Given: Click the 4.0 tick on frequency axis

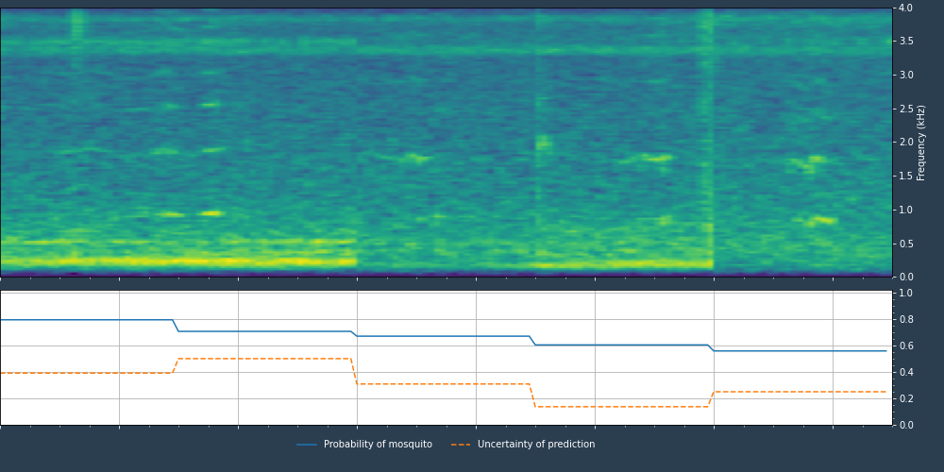Looking at the screenshot, I should point(904,8).
